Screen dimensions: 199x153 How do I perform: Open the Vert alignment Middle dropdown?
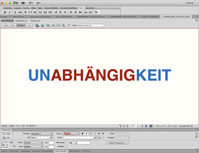pos(34,147)
